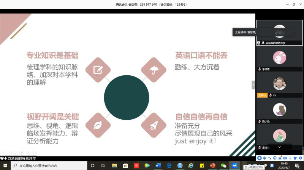Select the slideshow pen tool icon
This screenshot has height=170, width=304.
[15, 153]
